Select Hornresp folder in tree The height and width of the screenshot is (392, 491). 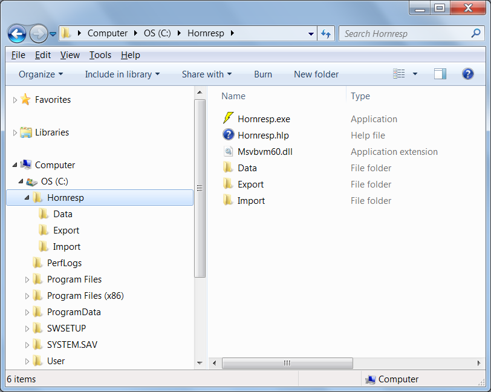point(100,198)
